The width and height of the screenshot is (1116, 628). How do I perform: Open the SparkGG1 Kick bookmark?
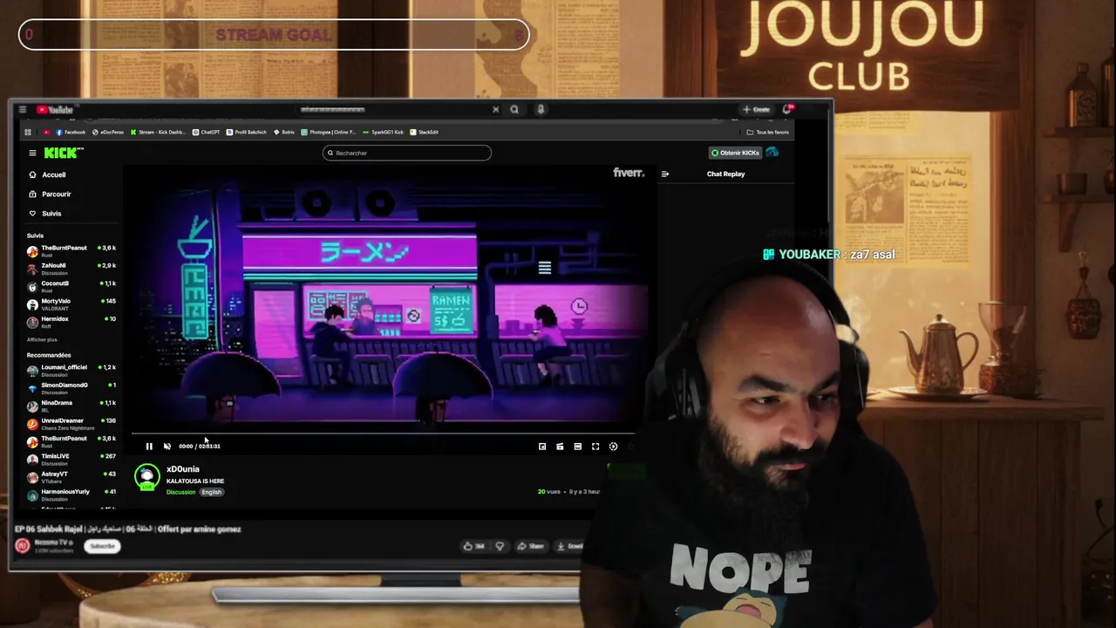tap(384, 133)
